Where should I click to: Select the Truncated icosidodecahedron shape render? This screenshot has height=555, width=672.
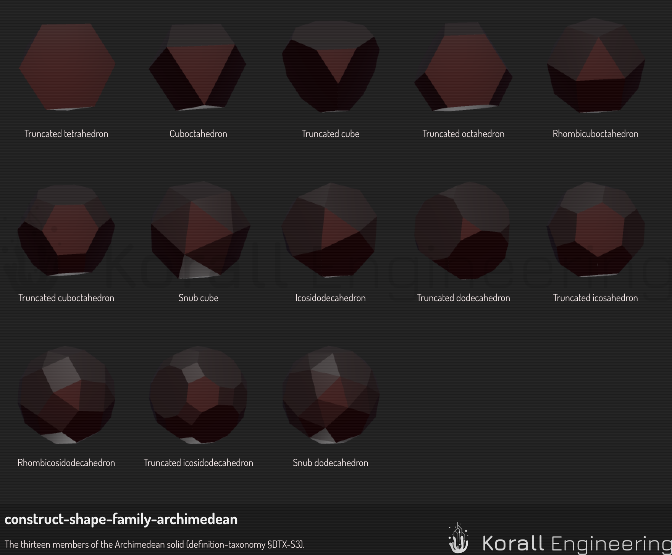click(198, 395)
